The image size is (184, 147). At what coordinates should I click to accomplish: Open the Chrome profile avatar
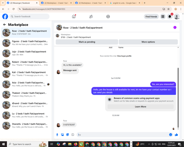tap(176, 9)
